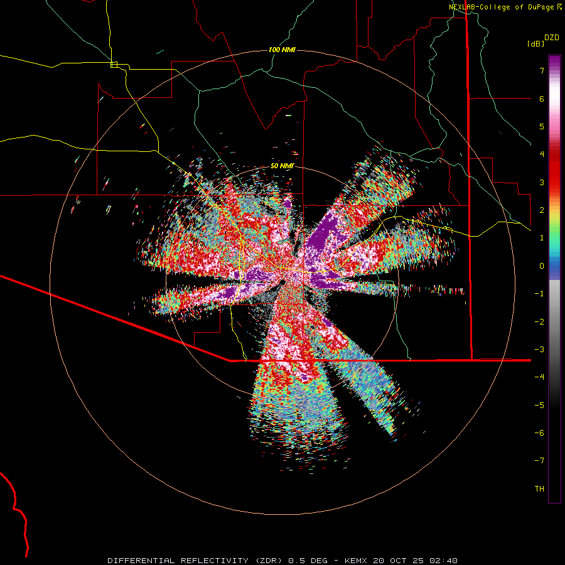Click the TH label on the color scale
The width and height of the screenshot is (565, 565).
[x=539, y=489]
